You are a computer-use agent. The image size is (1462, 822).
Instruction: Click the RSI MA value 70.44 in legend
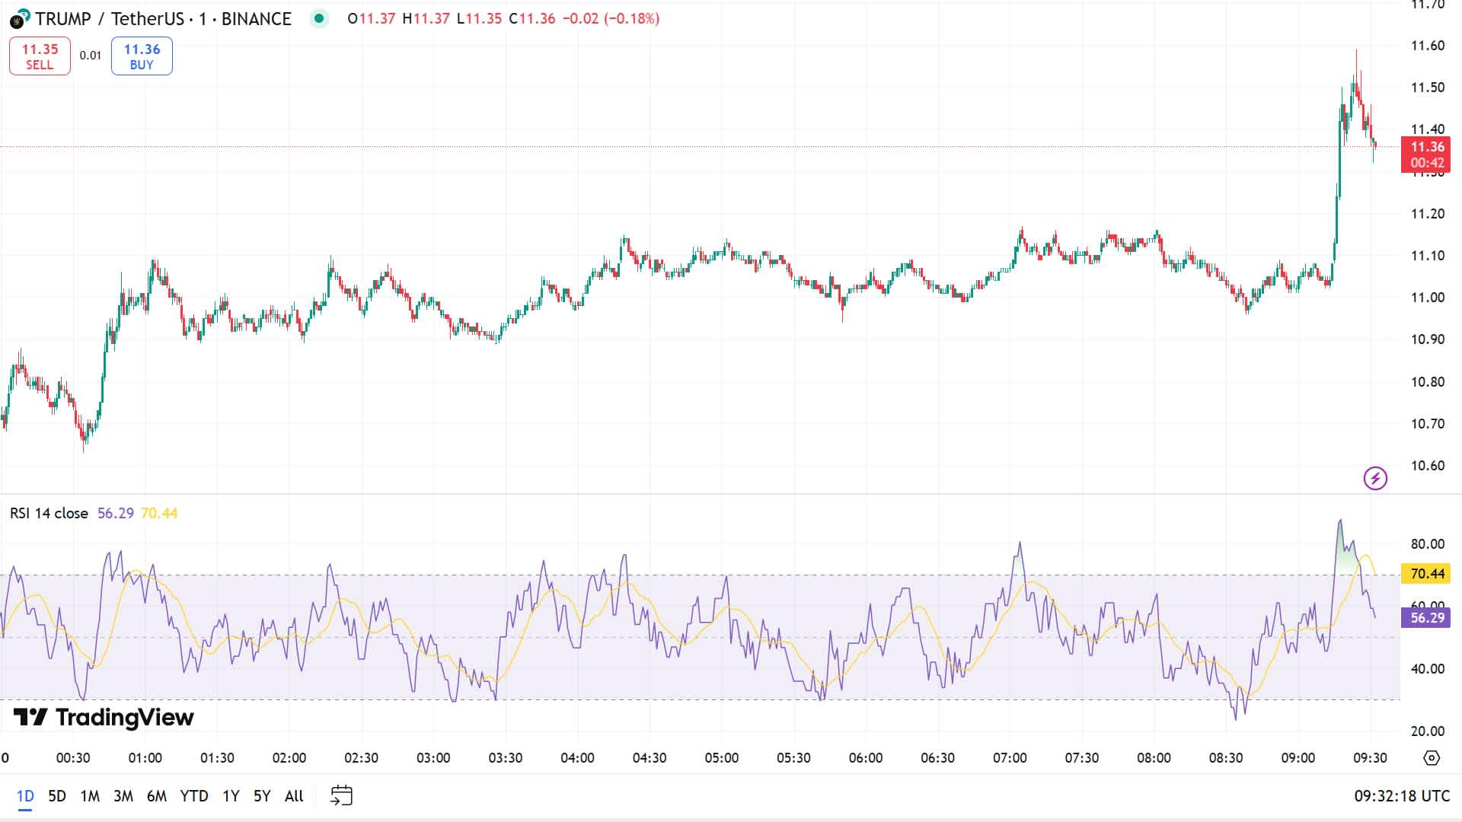[159, 513]
